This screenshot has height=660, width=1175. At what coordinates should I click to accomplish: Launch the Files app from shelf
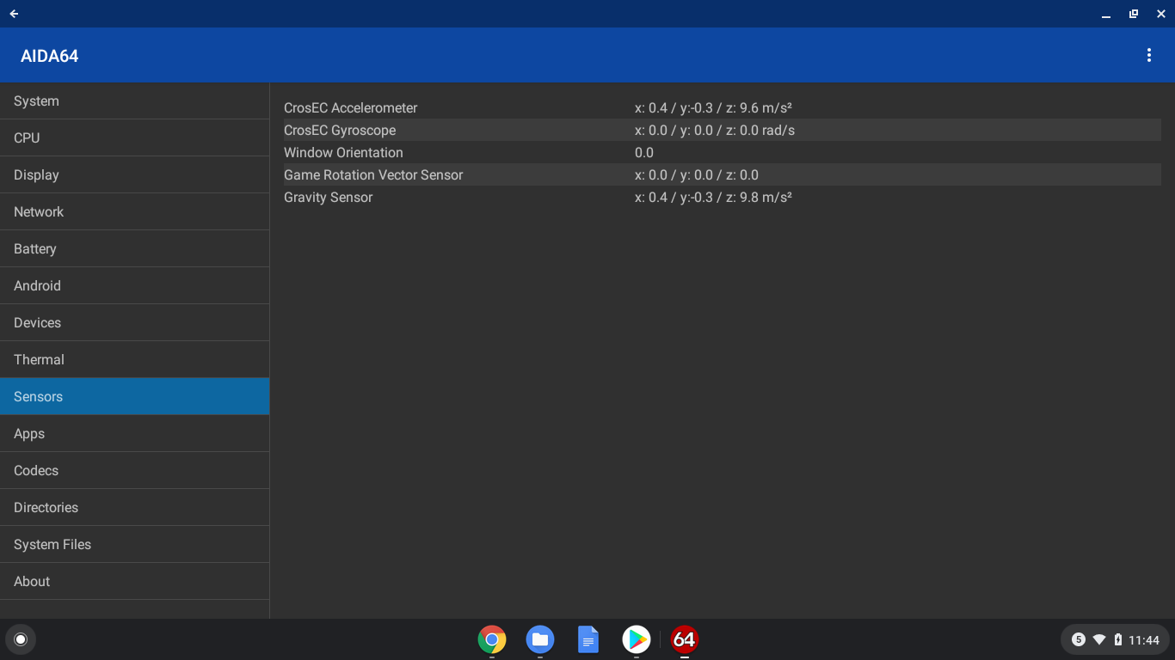pos(540,639)
